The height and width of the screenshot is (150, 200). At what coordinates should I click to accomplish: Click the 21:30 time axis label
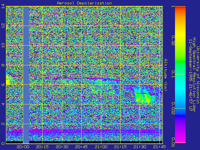tap(140, 147)
